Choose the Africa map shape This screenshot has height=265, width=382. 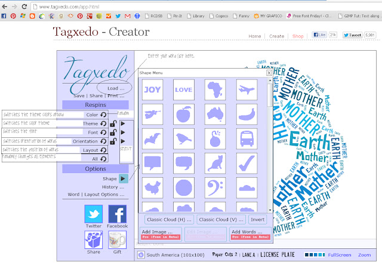tap(215, 90)
